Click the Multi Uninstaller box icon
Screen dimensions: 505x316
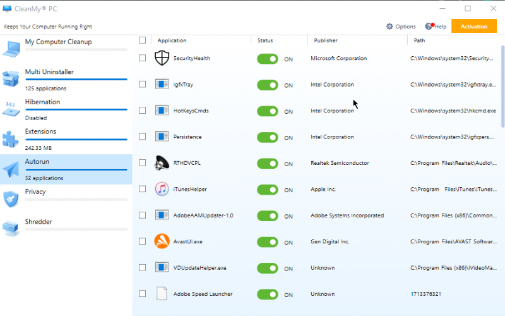(11, 78)
